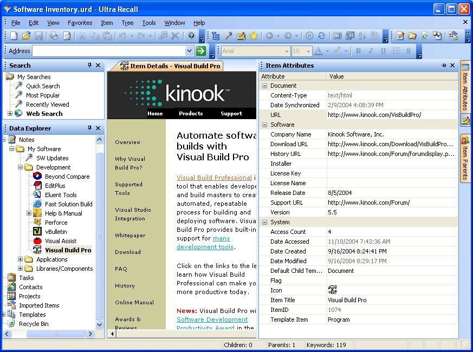Open the File menu
The image size is (473, 352).
pyautogui.click(x=16, y=23)
